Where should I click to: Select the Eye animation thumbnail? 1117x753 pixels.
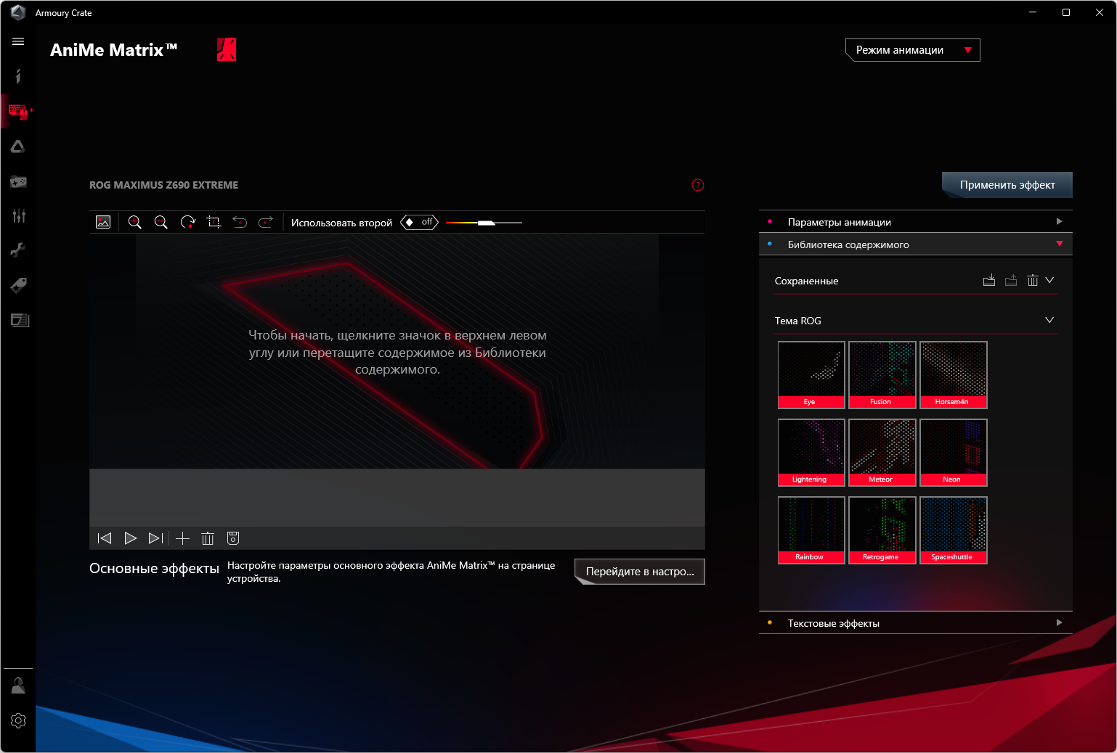[811, 375]
